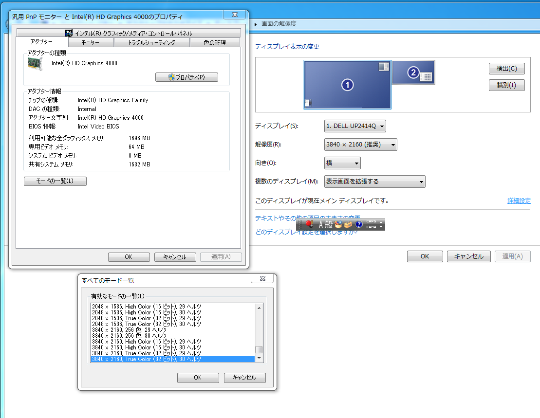The image size is (540, 418).
Task: Toggle the CAPS lock indicator
Action: pos(371,221)
